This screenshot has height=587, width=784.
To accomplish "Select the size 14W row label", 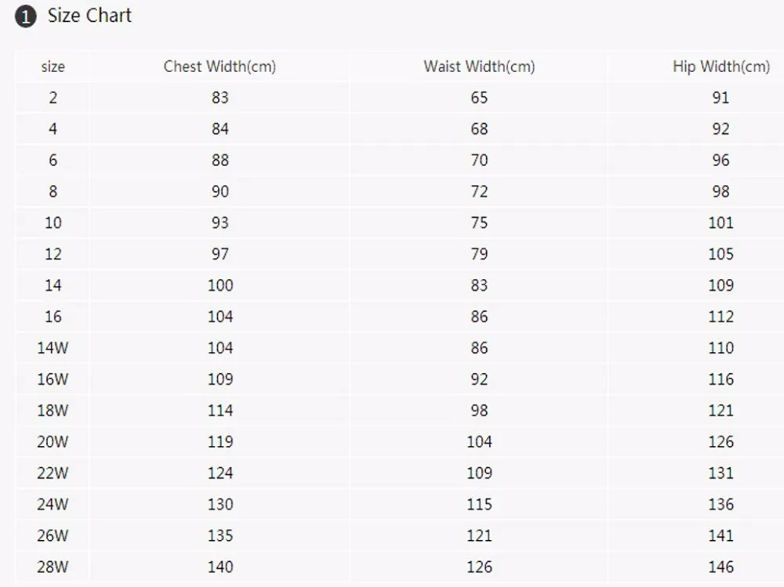I will click(53, 348).
